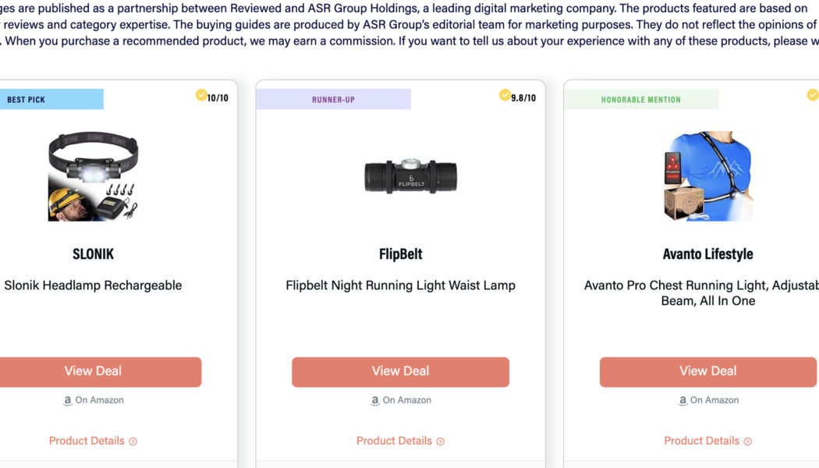This screenshot has width=819, height=468.
Task: Click the Amazon icon on the Avanto card
Action: [682, 400]
